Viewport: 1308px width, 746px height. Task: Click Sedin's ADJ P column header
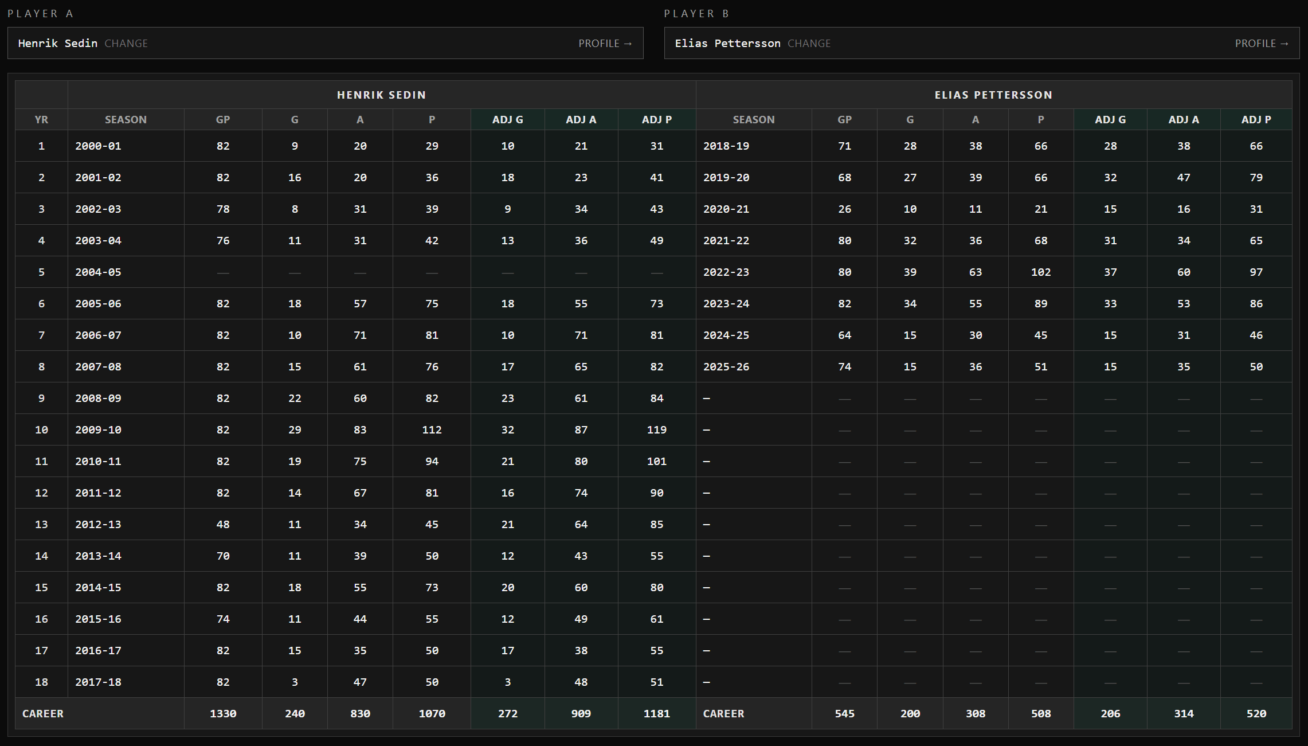pos(656,120)
